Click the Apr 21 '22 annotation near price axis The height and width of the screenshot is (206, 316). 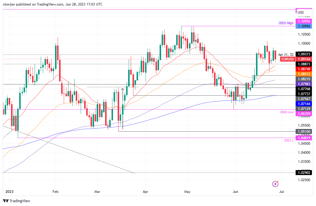pyautogui.click(x=286, y=55)
